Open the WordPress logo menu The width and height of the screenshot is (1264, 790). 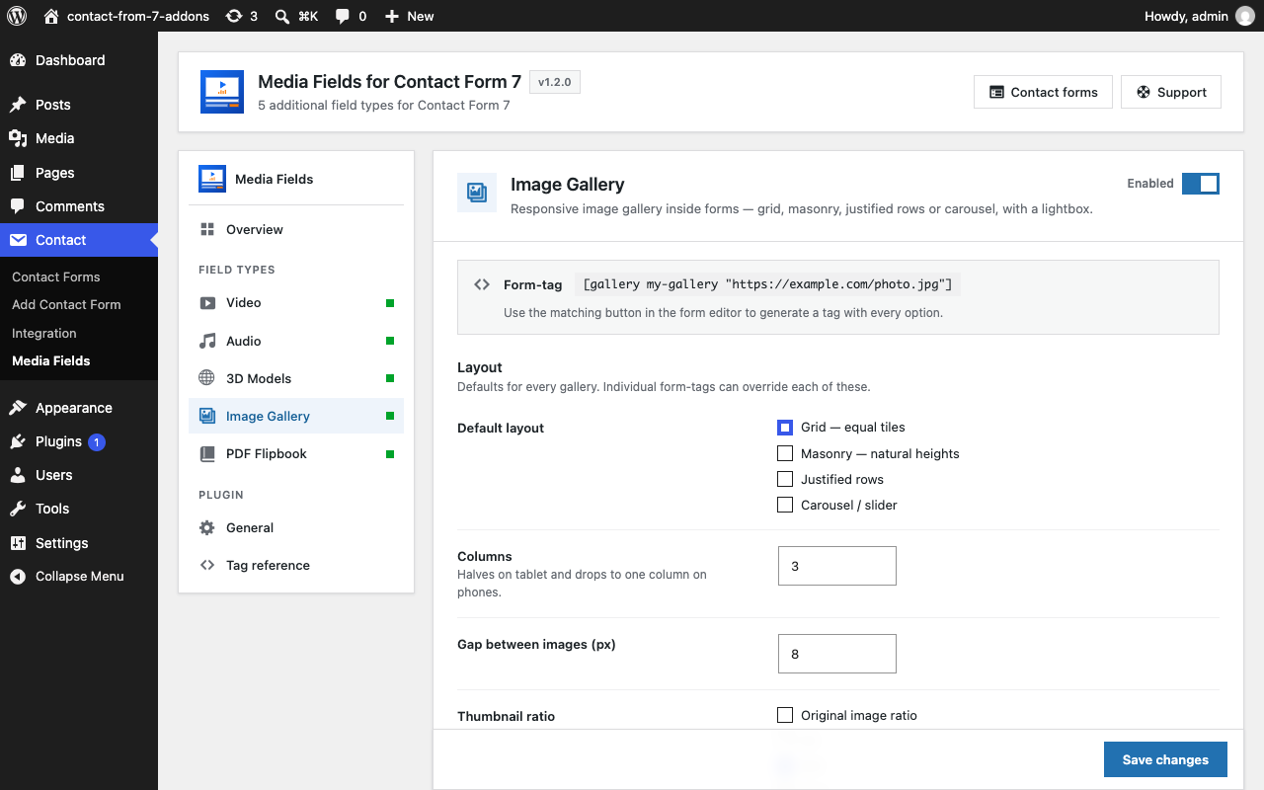coord(16,16)
